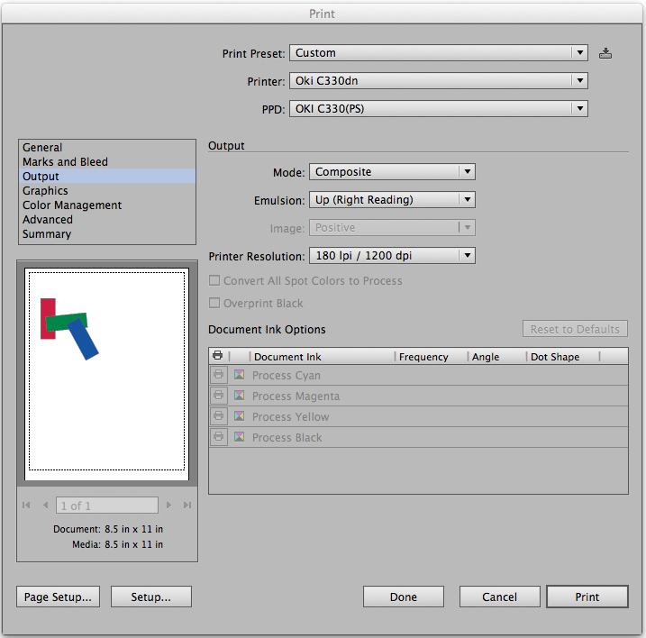This screenshot has width=646, height=638.
Task: Toggle print icon for Process Cyan
Action: 219,375
